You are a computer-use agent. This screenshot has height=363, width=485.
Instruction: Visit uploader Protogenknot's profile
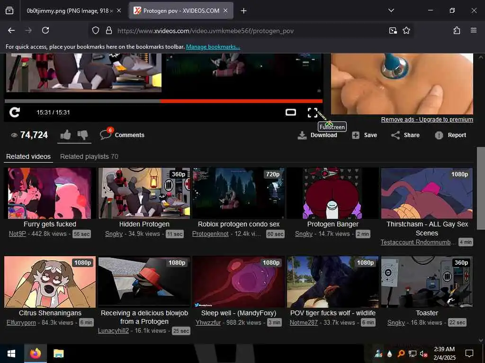(x=210, y=234)
